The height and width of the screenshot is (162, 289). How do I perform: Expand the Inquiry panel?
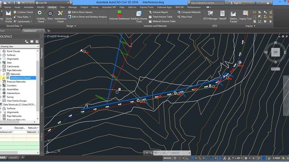(x=250, y=26)
